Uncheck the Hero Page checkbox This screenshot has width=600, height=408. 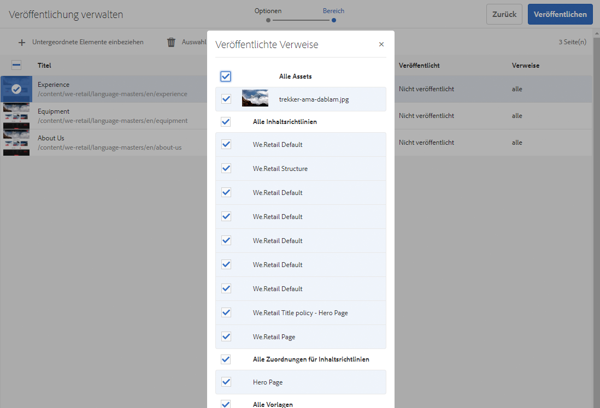click(x=226, y=382)
